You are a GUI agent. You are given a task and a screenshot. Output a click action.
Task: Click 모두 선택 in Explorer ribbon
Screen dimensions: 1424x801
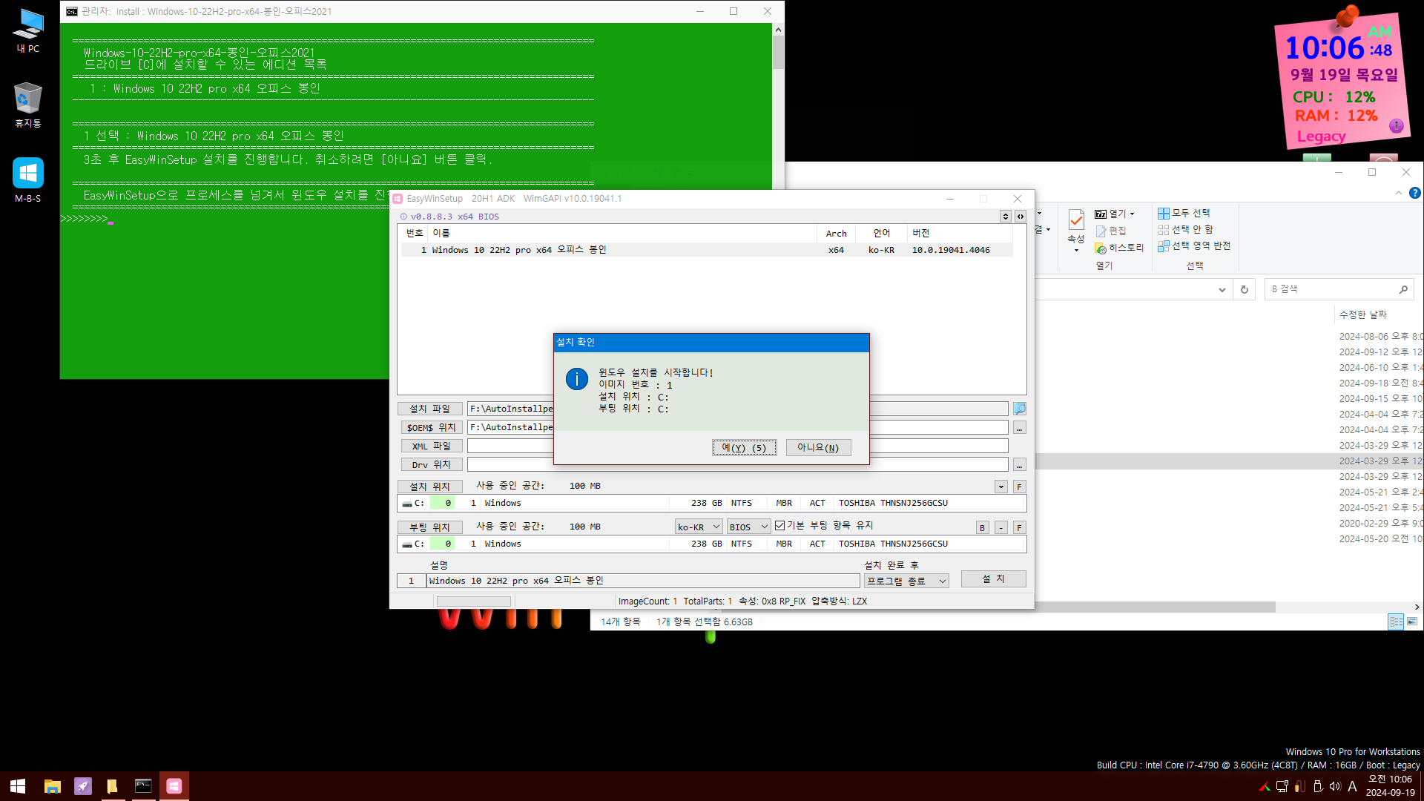1184,213
